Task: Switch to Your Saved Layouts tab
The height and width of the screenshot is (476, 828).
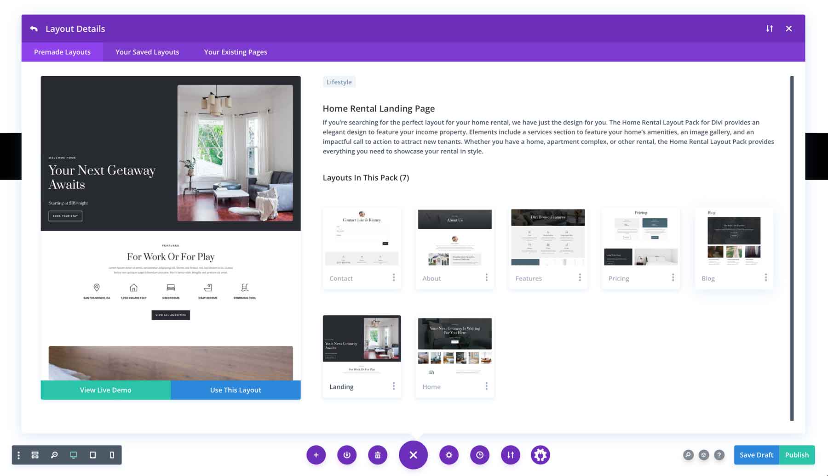Action: tap(147, 52)
